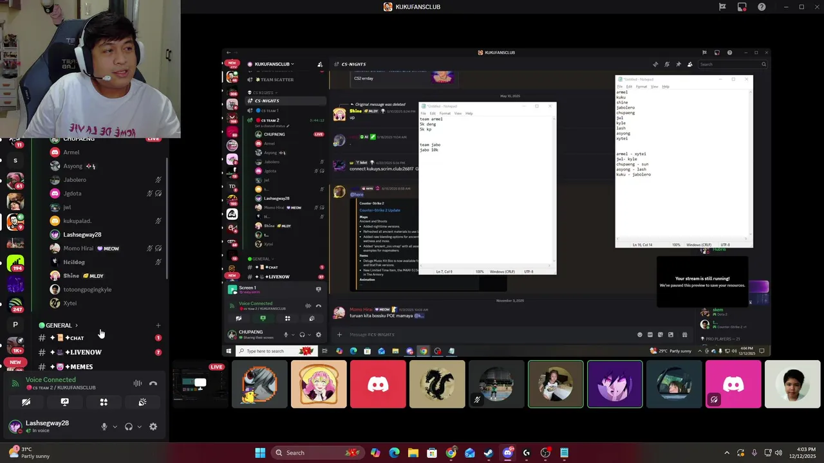This screenshot has width=824, height=463.
Task: Open microphone input options chevron
Action: point(115,426)
